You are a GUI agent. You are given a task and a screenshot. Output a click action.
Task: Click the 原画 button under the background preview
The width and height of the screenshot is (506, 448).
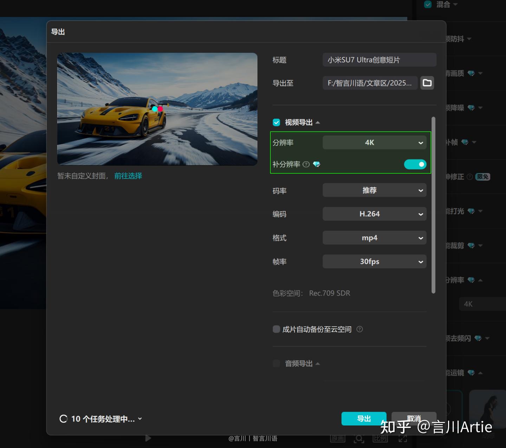tap(338, 439)
